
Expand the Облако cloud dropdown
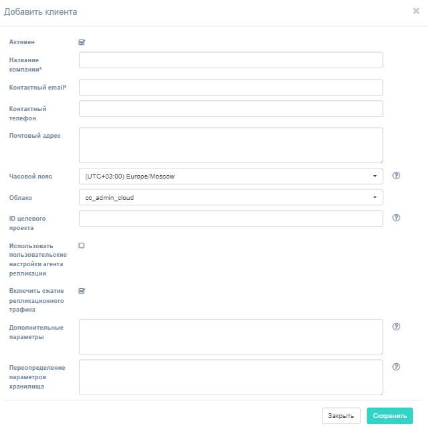click(x=231, y=197)
